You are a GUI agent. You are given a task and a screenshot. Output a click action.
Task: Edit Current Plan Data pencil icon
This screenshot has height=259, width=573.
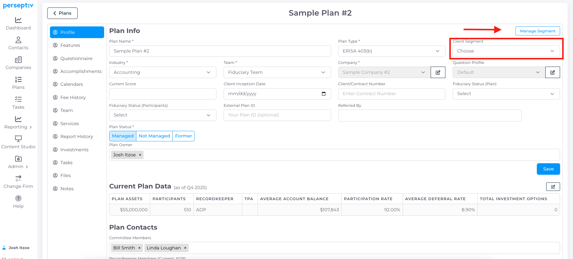(x=553, y=187)
